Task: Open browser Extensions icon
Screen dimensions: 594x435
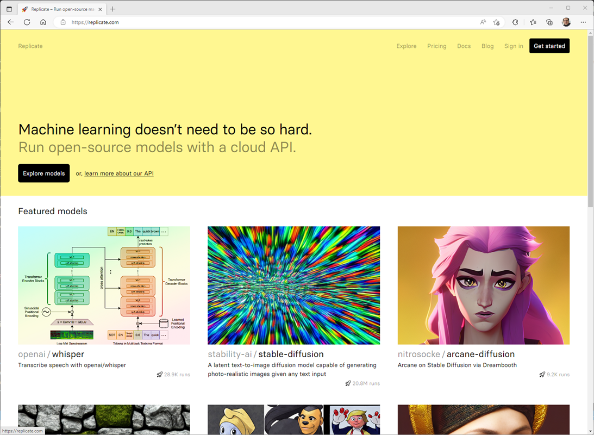Action: coord(515,22)
